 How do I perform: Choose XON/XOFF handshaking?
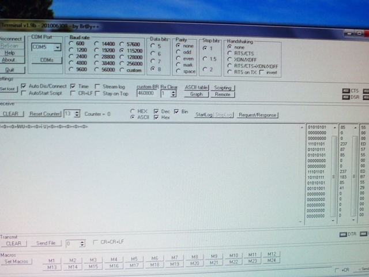[229, 59]
